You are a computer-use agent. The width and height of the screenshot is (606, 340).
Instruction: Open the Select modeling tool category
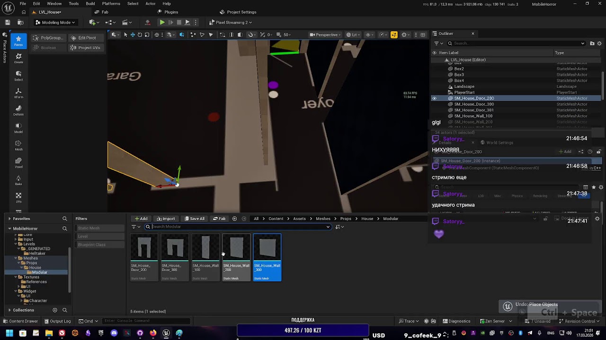coord(18,76)
